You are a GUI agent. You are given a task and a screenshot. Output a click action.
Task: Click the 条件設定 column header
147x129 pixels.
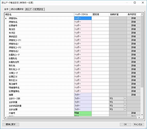[x=133, y=15]
